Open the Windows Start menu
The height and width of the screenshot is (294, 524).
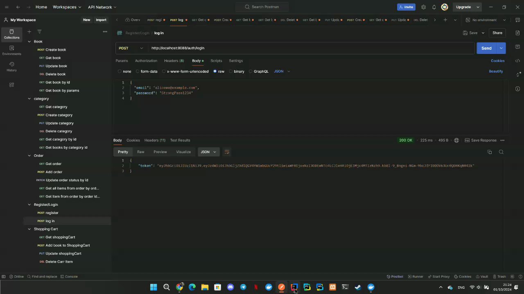click(154, 287)
